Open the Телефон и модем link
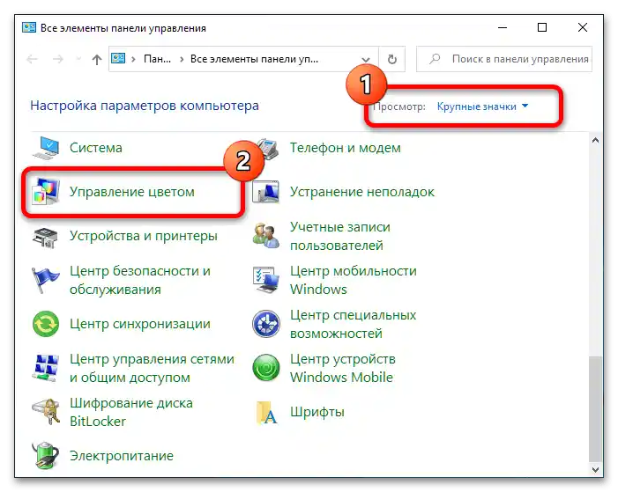Screen dimensions: 618x492 (346, 148)
